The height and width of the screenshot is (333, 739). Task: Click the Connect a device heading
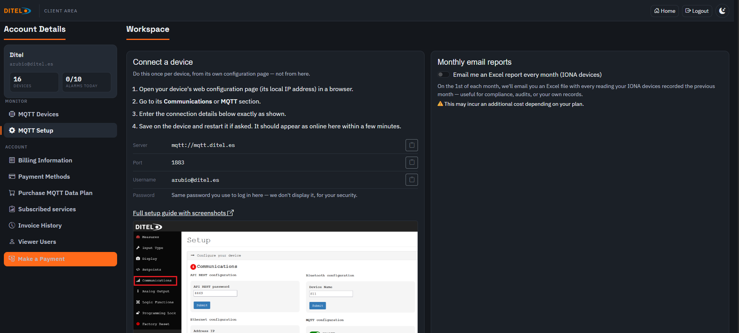tap(163, 62)
